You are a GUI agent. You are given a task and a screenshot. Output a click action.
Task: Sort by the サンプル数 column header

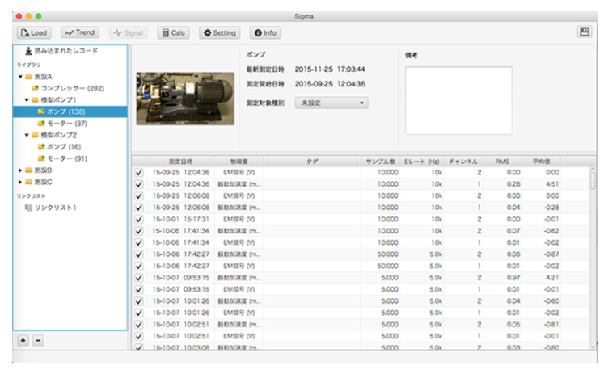click(x=379, y=161)
